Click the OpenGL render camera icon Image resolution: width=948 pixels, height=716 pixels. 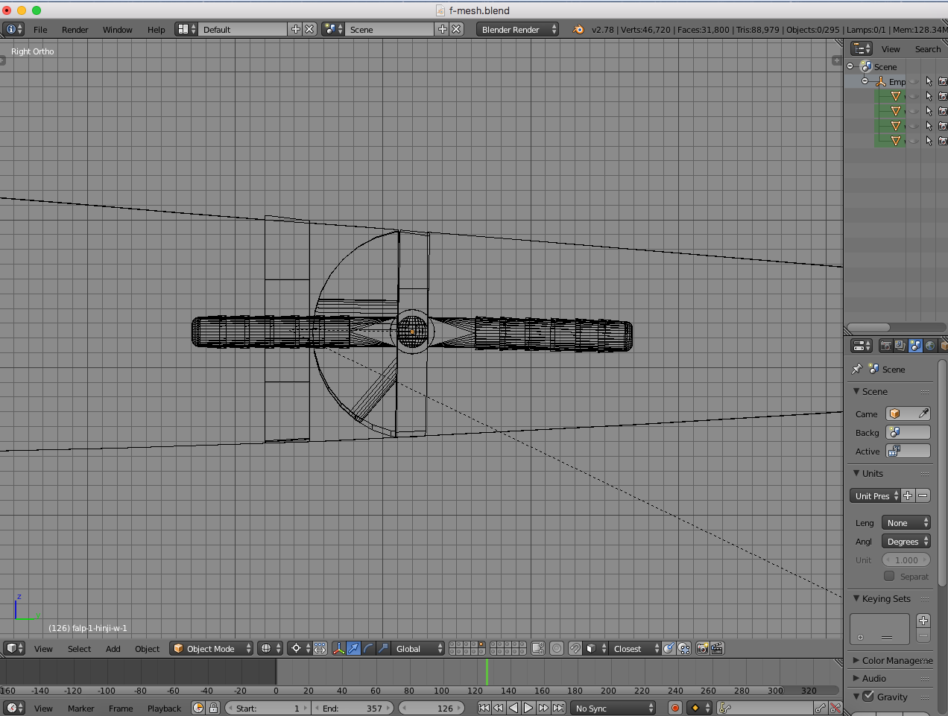click(702, 648)
